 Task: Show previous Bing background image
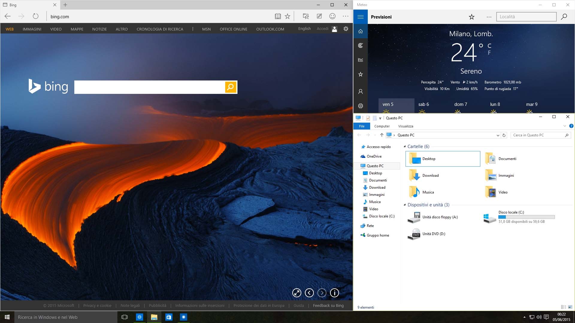pyautogui.click(x=309, y=293)
